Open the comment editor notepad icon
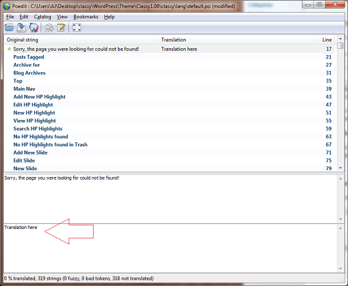348x286 pixels. 61,28
